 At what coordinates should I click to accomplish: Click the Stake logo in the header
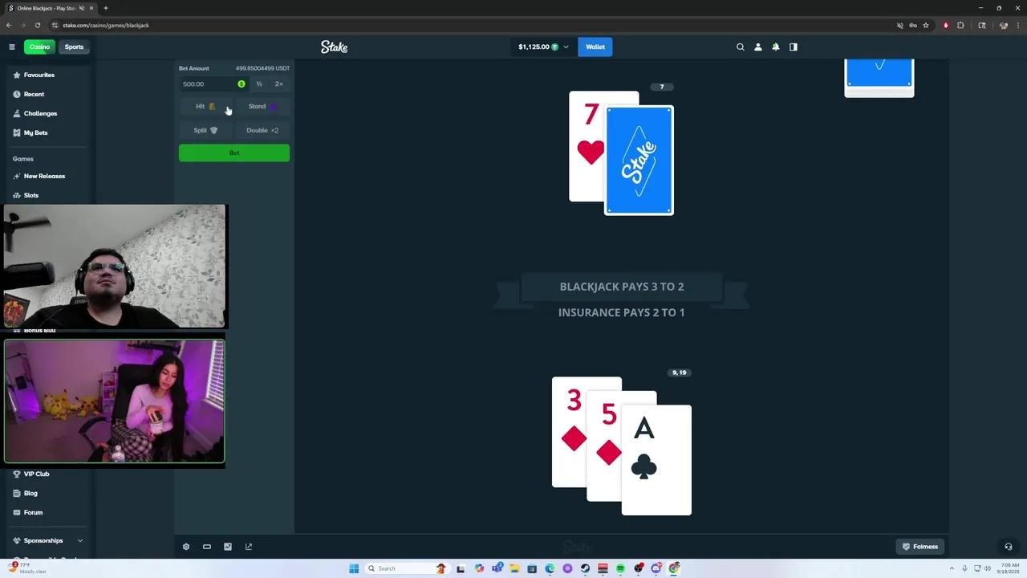point(335,47)
